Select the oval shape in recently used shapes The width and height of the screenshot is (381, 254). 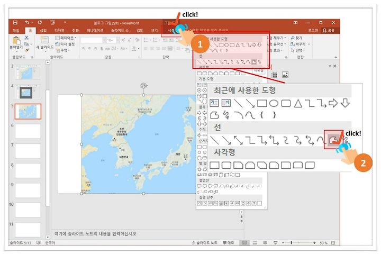(274, 103)
